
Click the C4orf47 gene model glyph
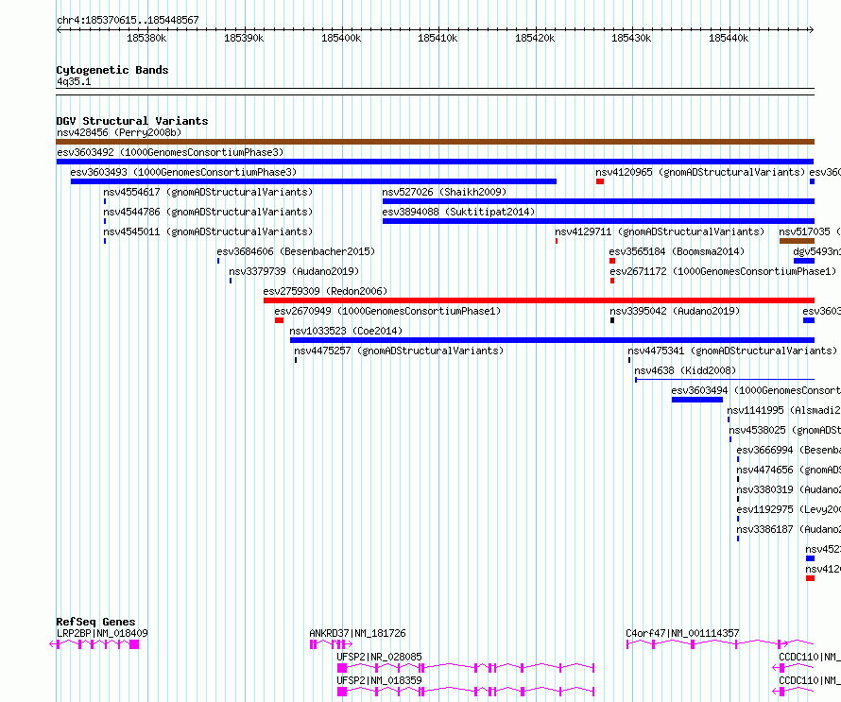(x=720, y=644)
